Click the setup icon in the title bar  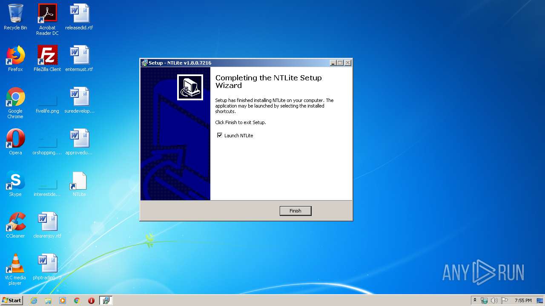[x=144, y=63]
